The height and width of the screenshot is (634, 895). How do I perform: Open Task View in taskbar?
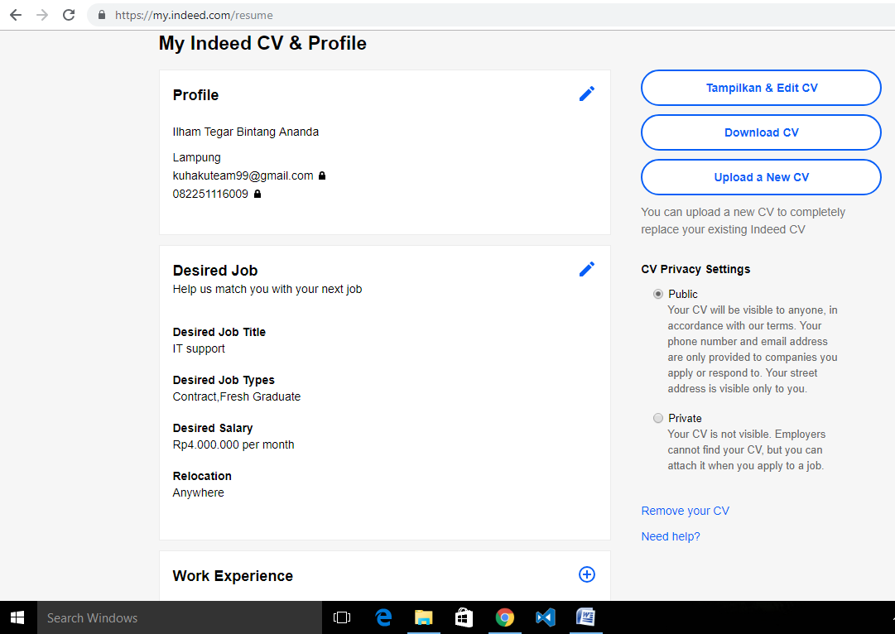tap(342, 617)
